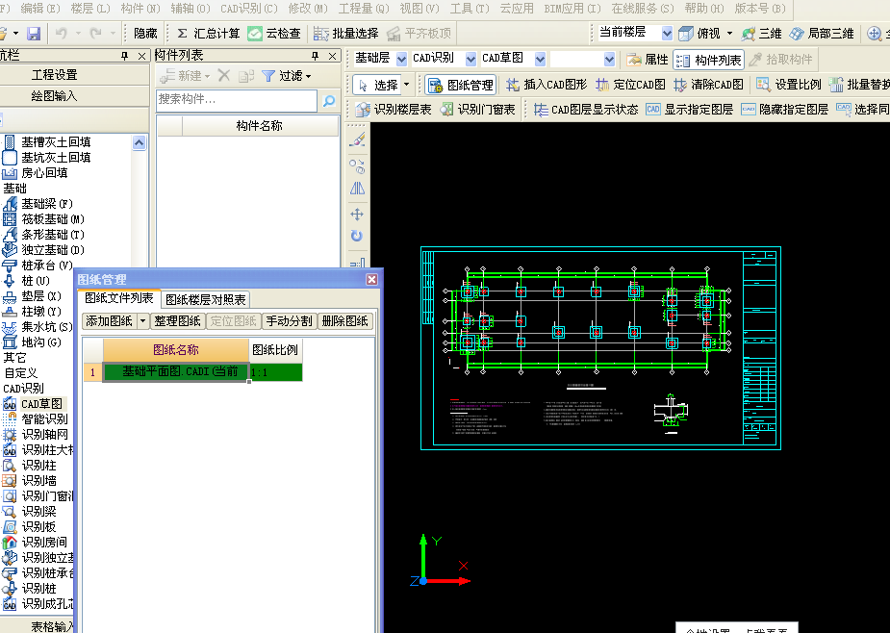The image size is (890, 633).
Task: Open 三维 3D view
Action: [x=762, y=34]
